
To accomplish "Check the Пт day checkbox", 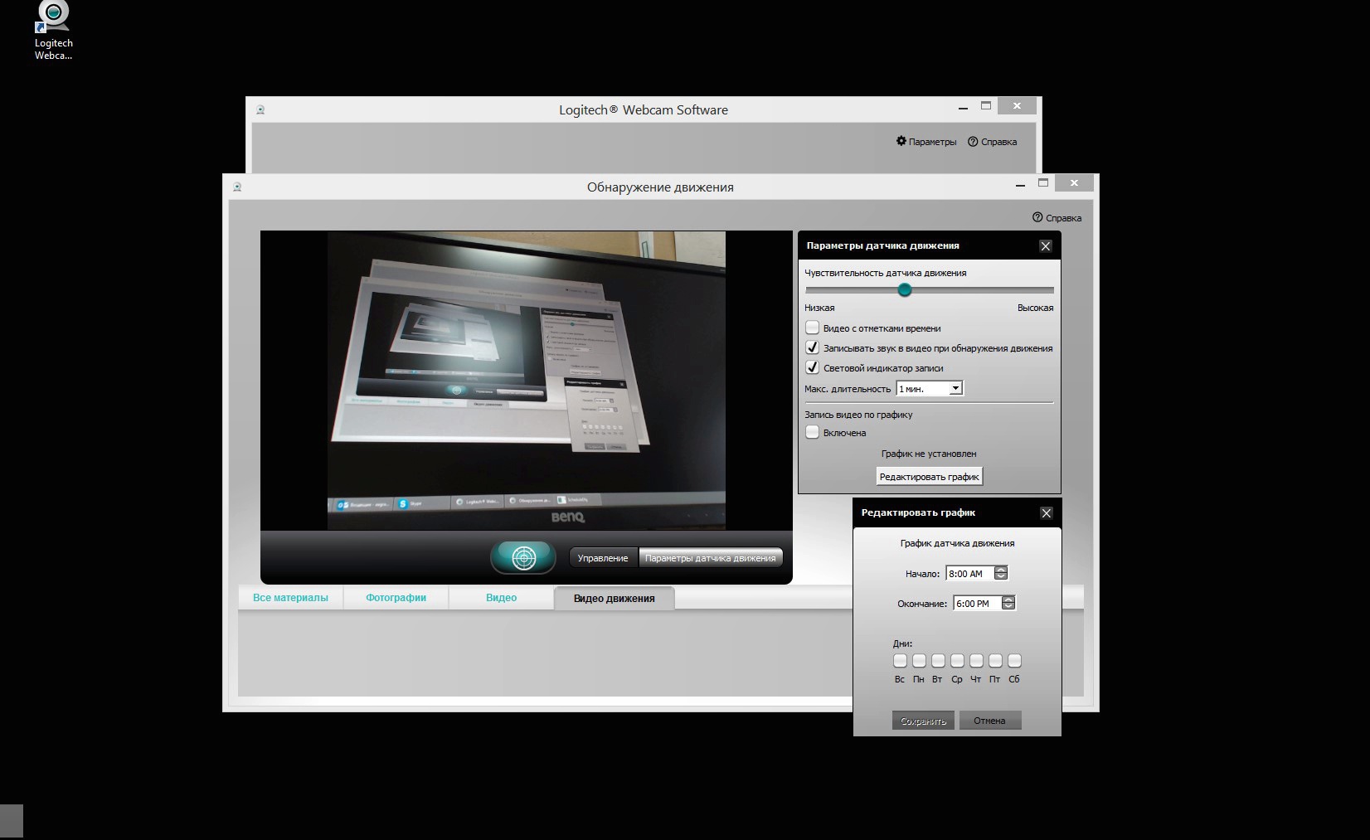I will 995,661.
